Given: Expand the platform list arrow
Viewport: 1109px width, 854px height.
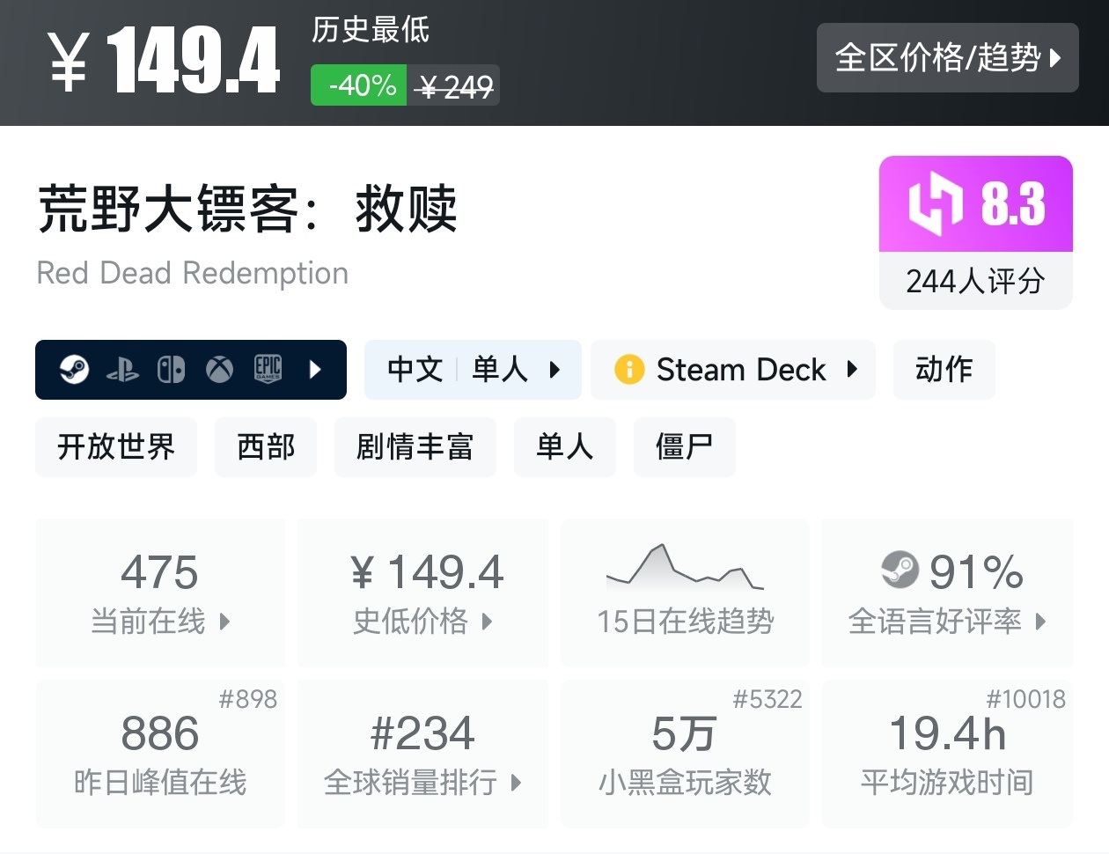Looking at the screenshot, I should 315,370.
